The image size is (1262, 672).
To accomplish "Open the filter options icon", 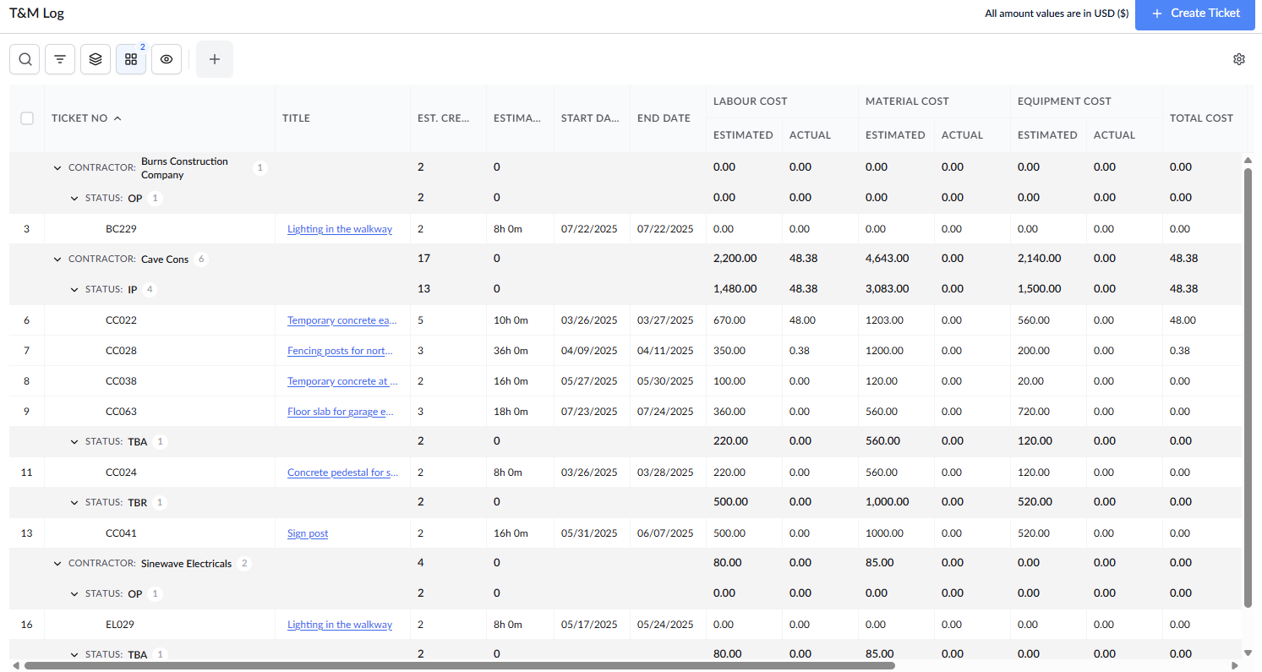I will pyautogui.click(x=60, y=59).
